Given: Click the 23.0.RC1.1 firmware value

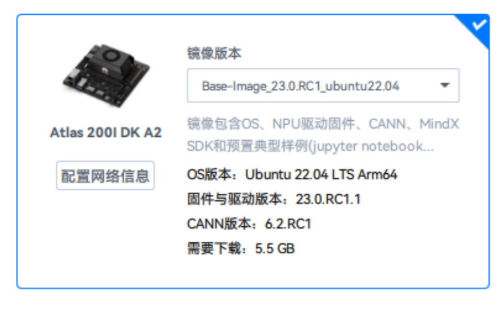Looking at the screenshot, I should coord(328,199).
